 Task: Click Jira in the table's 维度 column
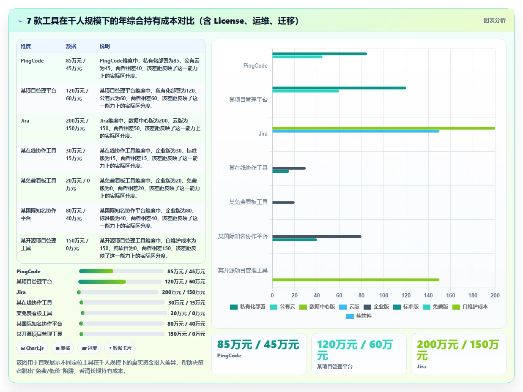[x=25, y=121]
